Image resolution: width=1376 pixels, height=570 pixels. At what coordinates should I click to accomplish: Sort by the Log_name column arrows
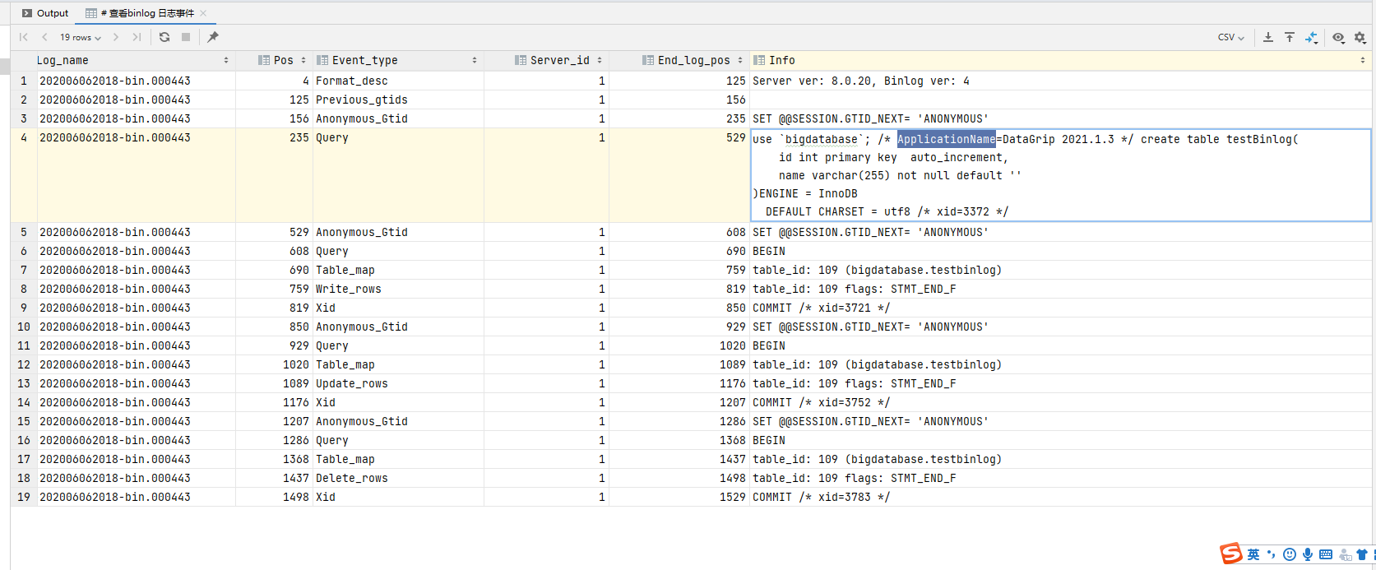pos(226,60)
